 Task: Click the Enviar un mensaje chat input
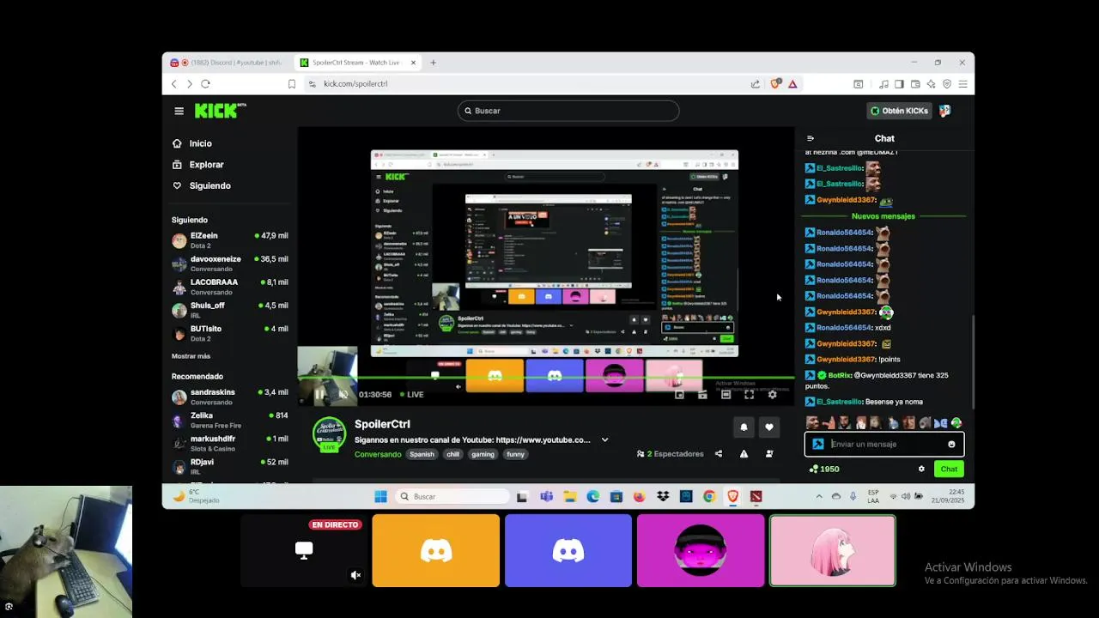[884, 444]
